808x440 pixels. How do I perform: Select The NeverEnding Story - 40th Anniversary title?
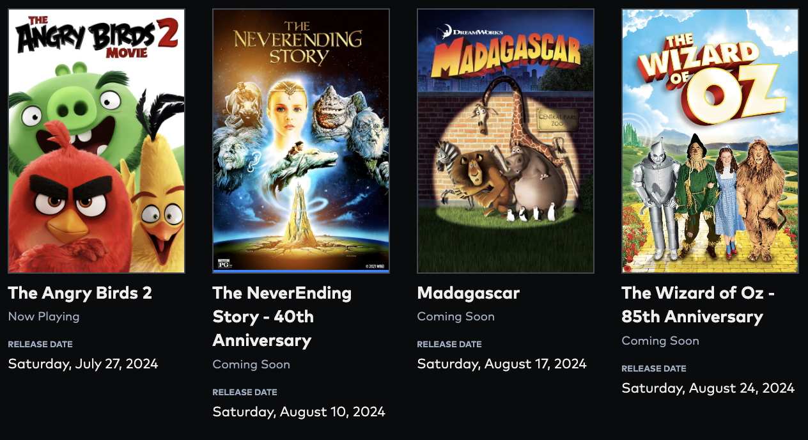tap(282, 317)
